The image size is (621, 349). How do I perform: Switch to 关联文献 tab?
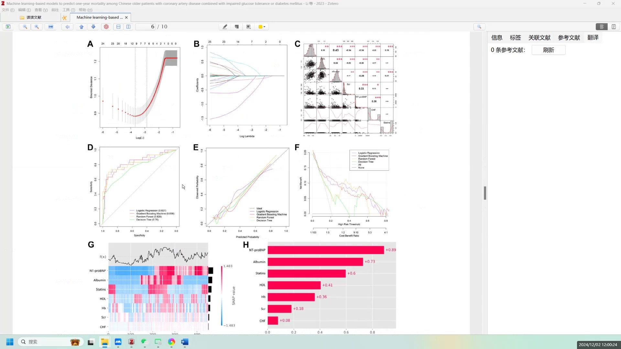pos(539,38)
